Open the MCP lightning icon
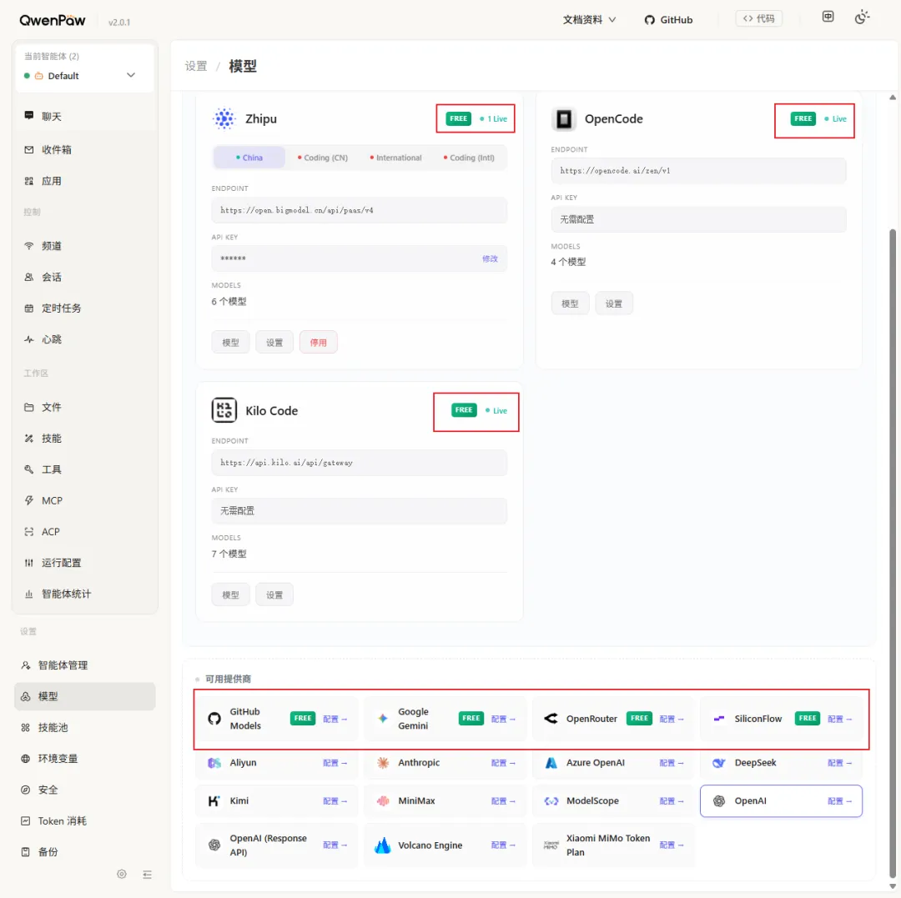Screen dimensions: 901x898 click(x=28, y=500)
